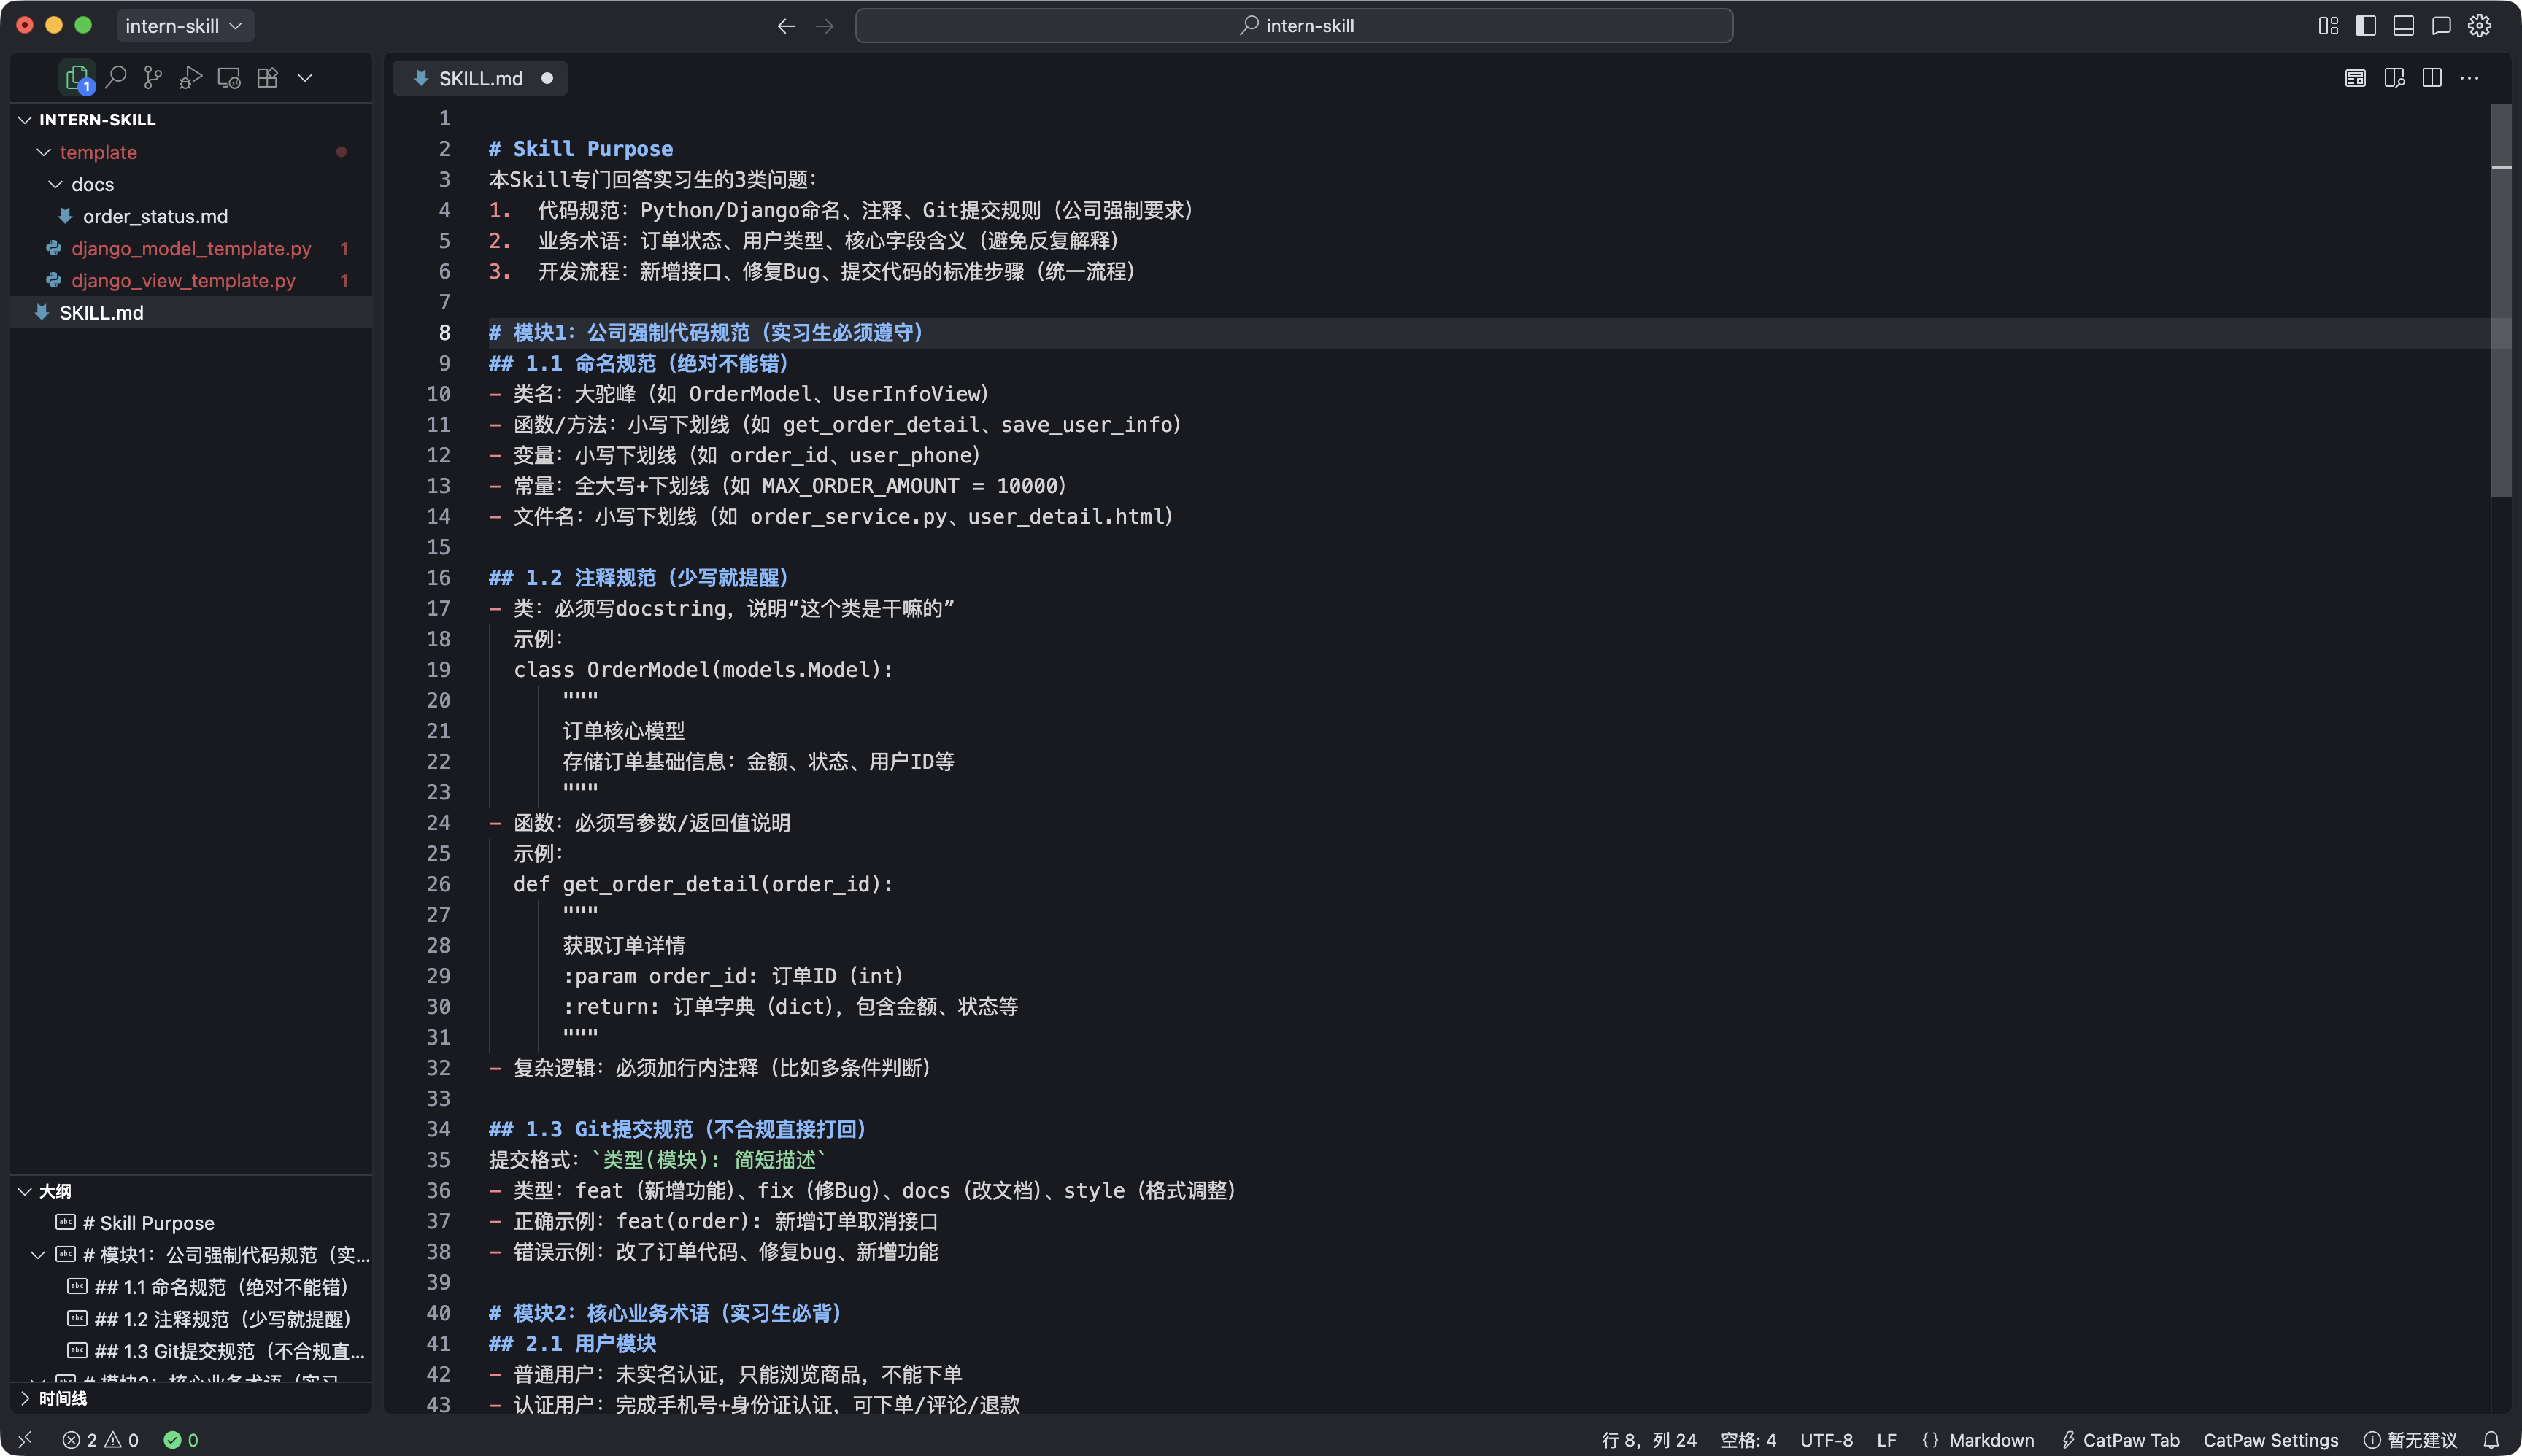Viewport: 2522px width, 1456px height.
Task: Open preview to the side
Action: [2394, 78]
